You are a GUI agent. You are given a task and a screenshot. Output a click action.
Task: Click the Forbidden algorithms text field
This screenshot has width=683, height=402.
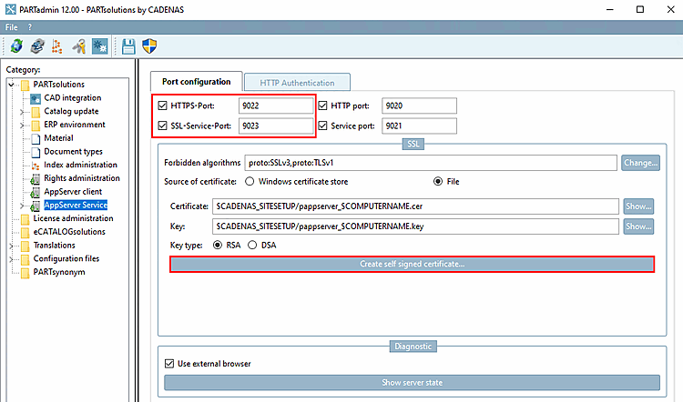coord(431,163)
